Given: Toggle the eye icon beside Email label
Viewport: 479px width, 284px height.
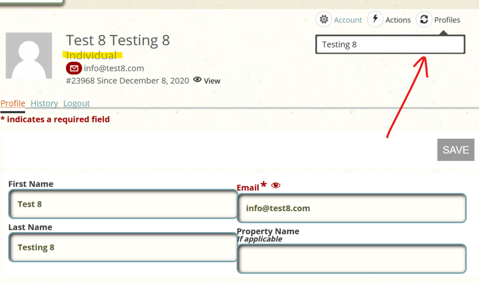Looking at the screenshot, I should [276, 185].
